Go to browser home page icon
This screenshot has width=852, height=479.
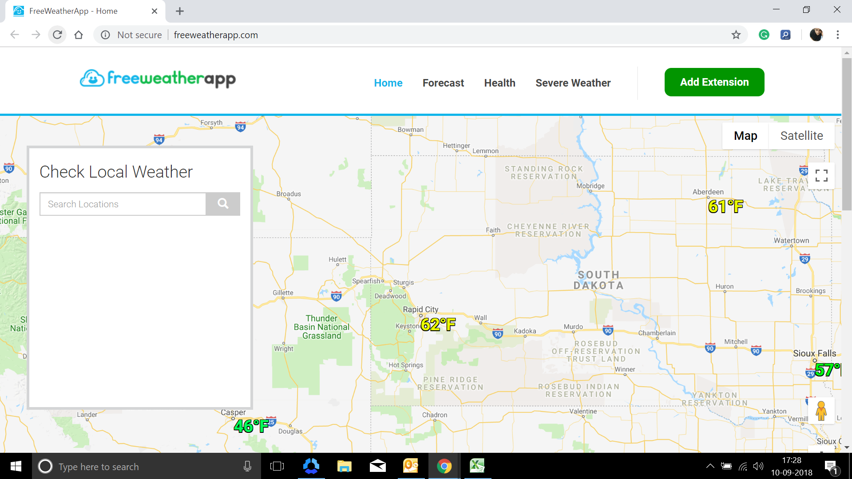(79, 35)
